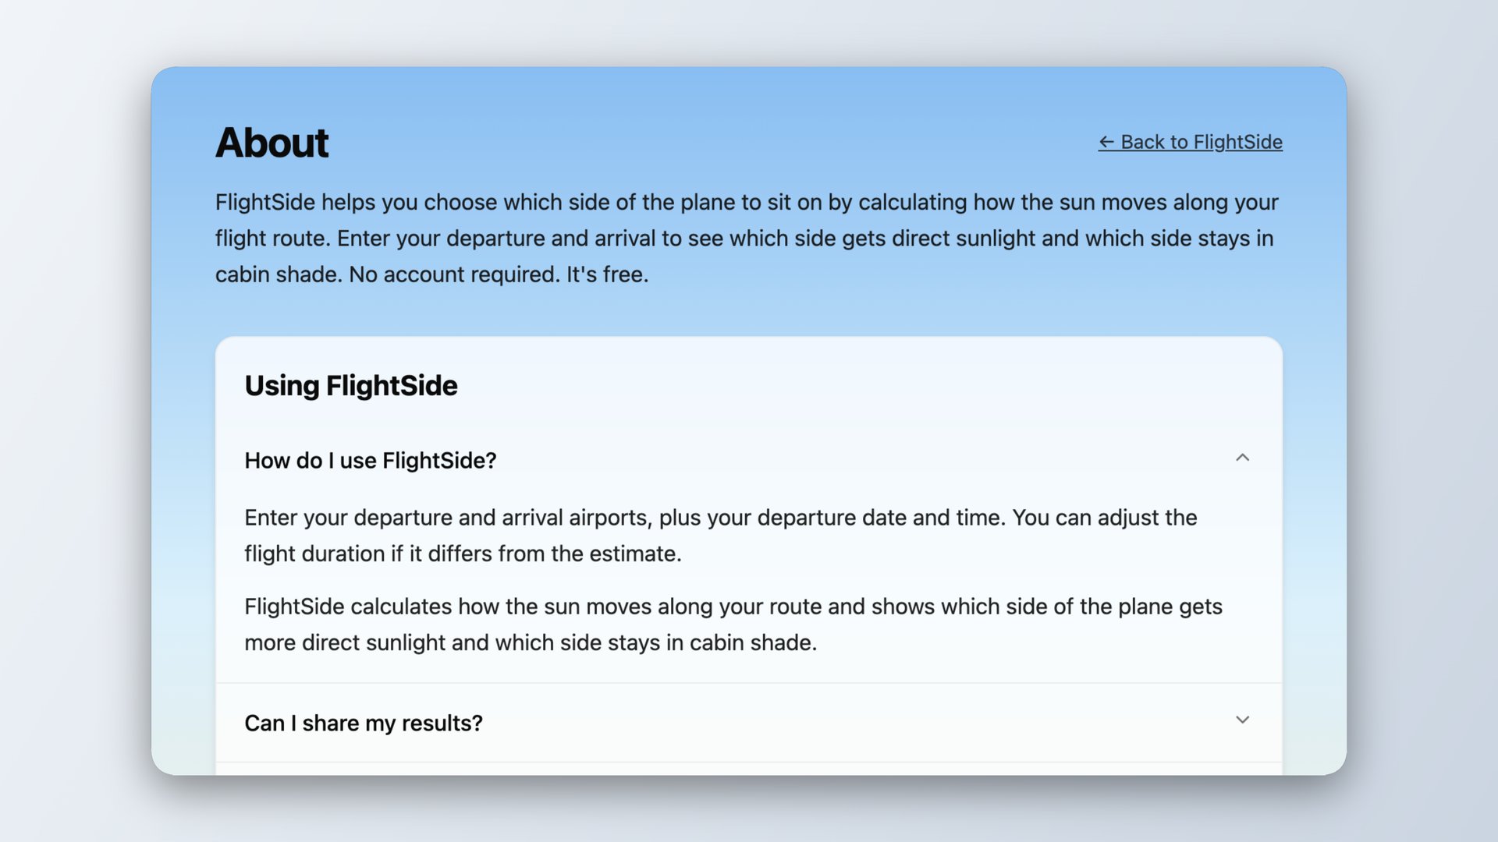
Task: Click the downward chevron icon next to Can I share my results
Action: [1243, 720]
